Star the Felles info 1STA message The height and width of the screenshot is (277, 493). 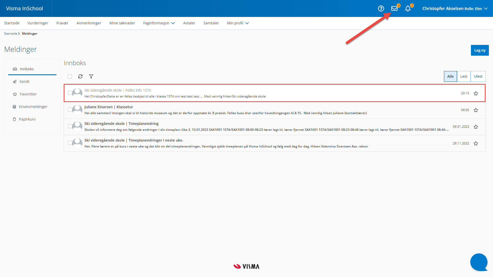(476, 93)
